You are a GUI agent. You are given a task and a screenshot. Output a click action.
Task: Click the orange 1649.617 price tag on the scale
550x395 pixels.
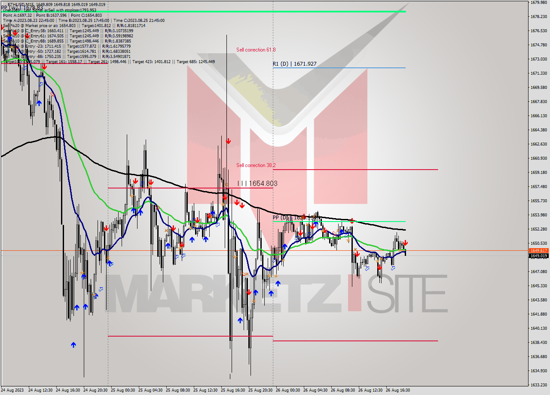(538, 250)
